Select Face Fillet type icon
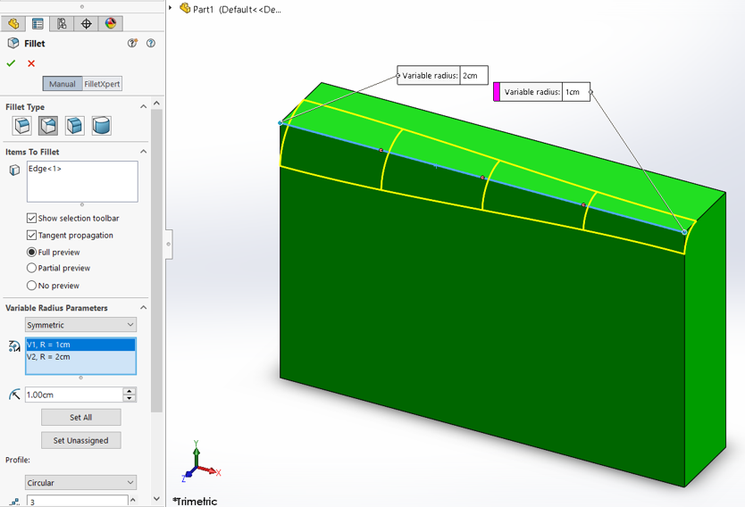This screenshot has width=745, height=507. click(x=75, y=126)
